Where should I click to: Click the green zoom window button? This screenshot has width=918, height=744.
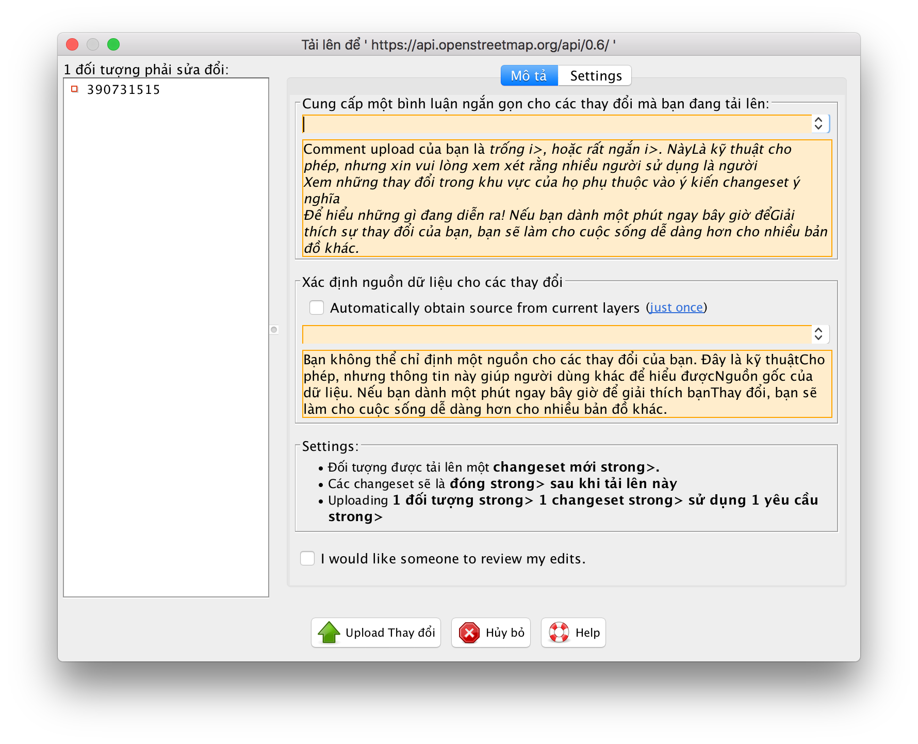pos(113,44)
